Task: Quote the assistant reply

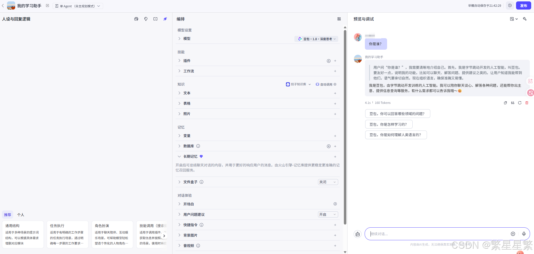Action: (513, 103)
